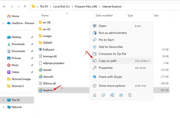Expand the OneDrive - Personal tree node
Viewport: 180px width, 118px height.
3,23
